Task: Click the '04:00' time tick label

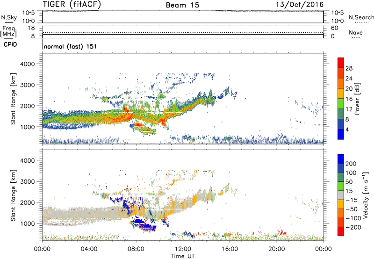Action: 89,249
